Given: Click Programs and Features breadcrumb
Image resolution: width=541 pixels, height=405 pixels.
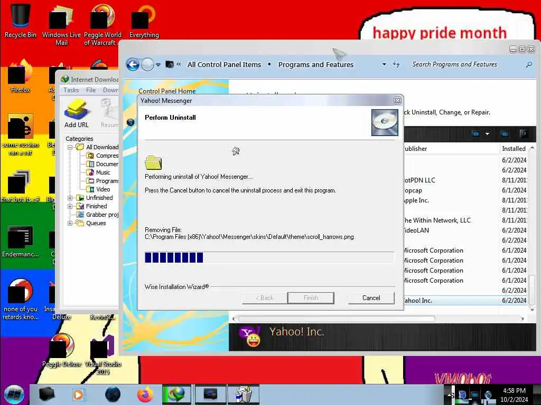Looking at the screenshot, I should (x=316, y=64).
